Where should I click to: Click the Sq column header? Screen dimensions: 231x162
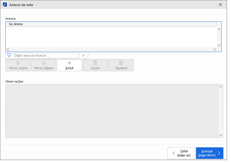pyautogui.click(x=11, y=24)
